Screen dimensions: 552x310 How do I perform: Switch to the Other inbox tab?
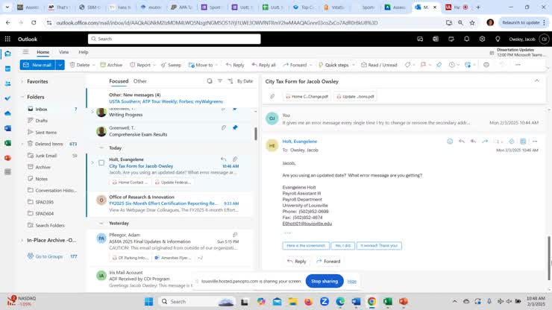(139, 80)
